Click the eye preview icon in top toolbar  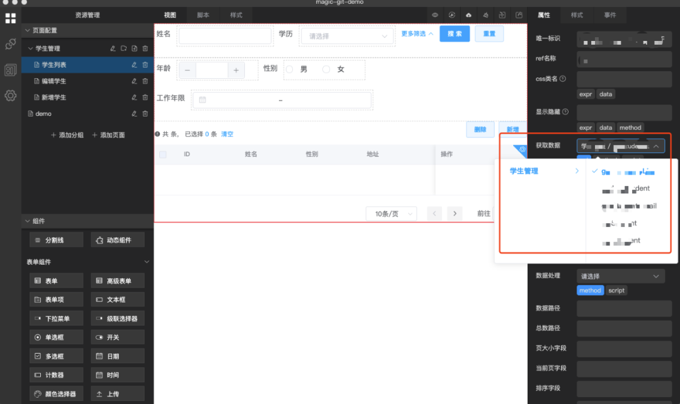coord(435,14)
